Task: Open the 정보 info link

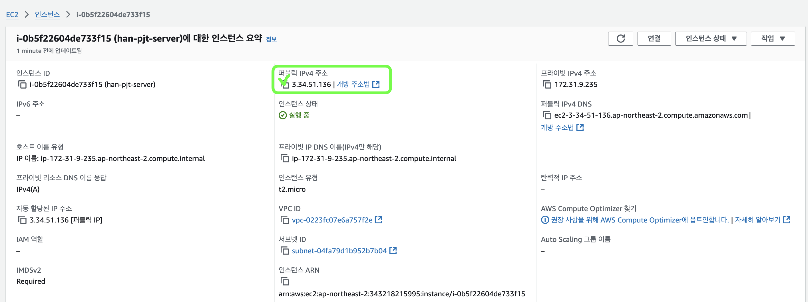Action: [x=271, y=39]
